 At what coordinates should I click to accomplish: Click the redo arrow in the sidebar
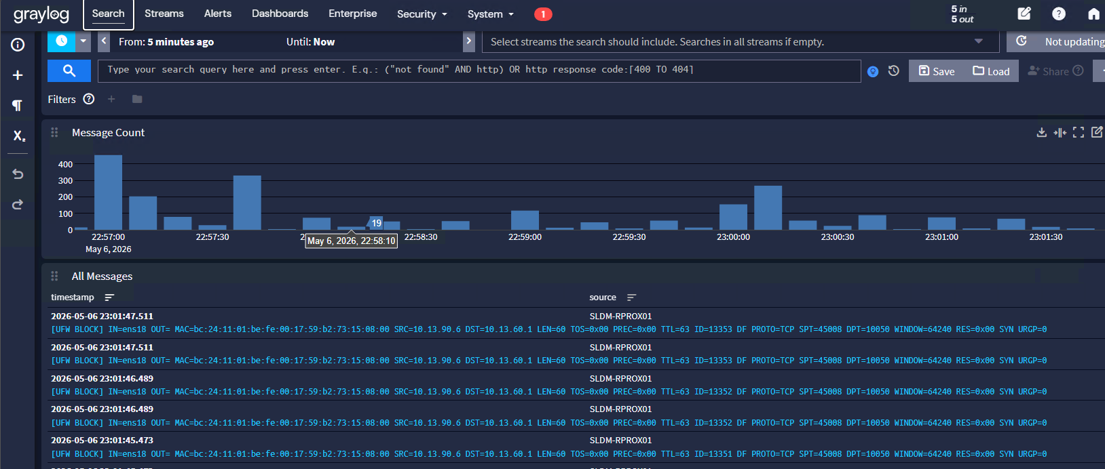[x=18, y=204]
